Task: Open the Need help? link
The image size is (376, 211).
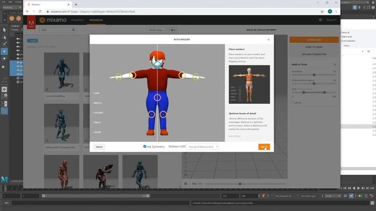Action: coord(234,136)
